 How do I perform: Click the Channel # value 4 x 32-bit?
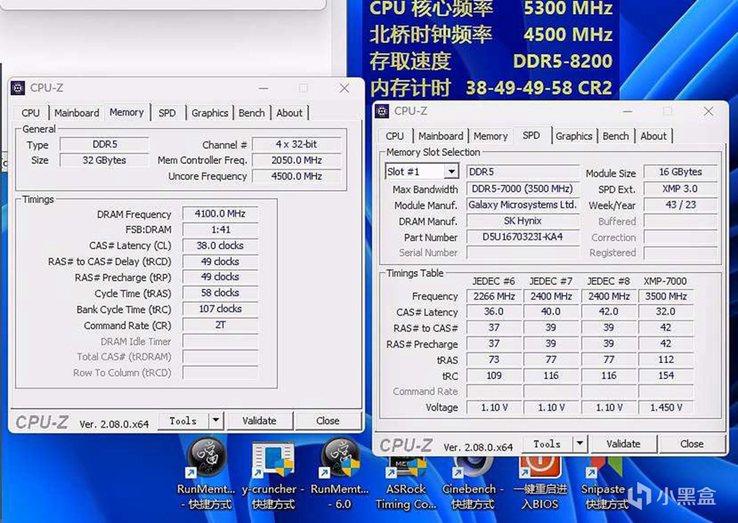coord(296,144)
